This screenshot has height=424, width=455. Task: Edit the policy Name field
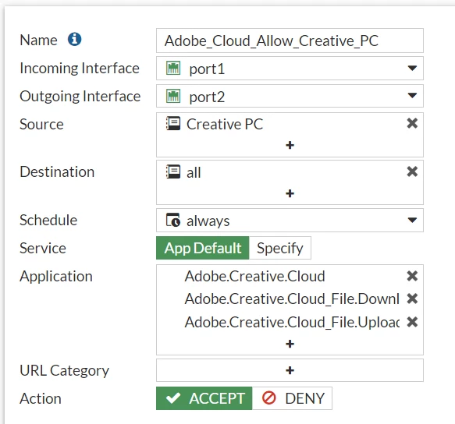[290, 41]
